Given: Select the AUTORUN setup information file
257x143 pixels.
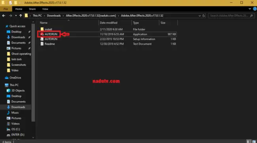Looking at the screenshot, I should coord(51,39).
